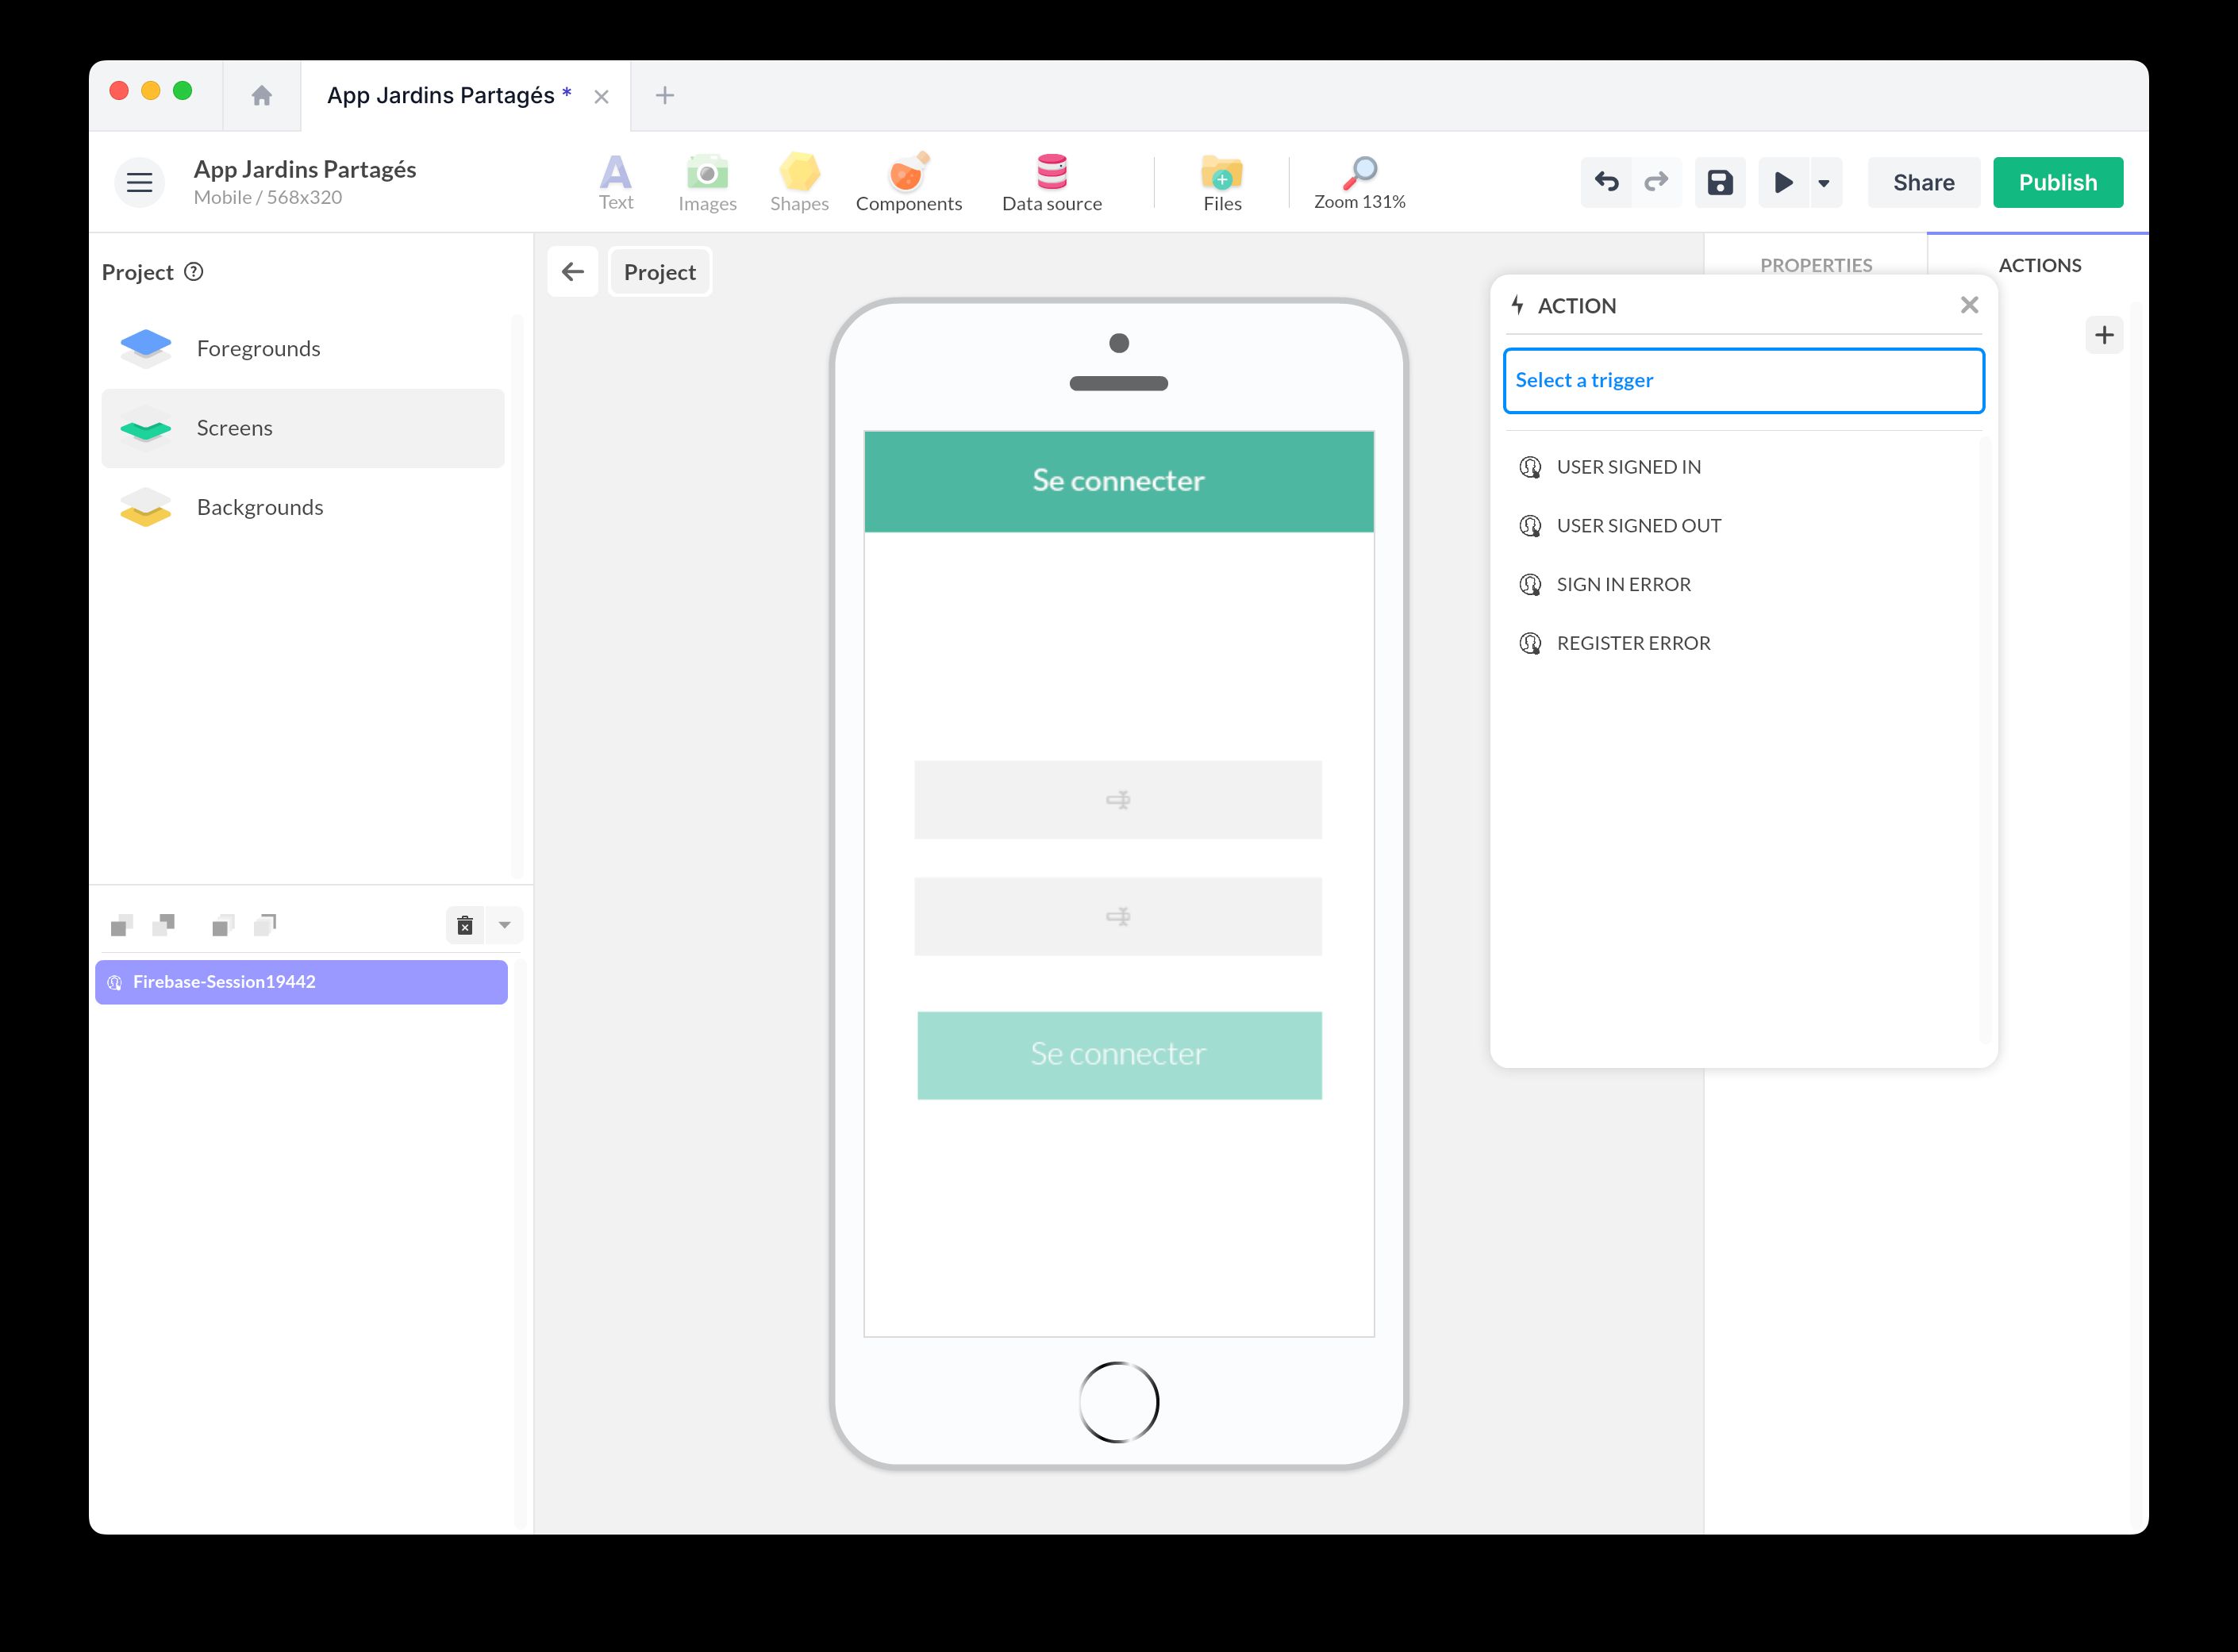Click the send-backward arrange icon
2238x1652 pixels.
coord(165,924)
